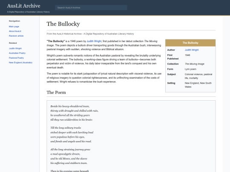Click the line Beside his heavy-shouldered team

click(x=70, y=106)
